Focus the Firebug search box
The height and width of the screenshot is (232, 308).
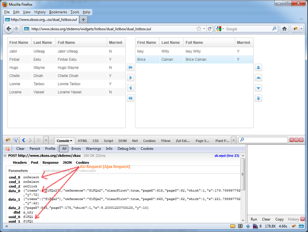pyautogui.click(x=263, y=140)
